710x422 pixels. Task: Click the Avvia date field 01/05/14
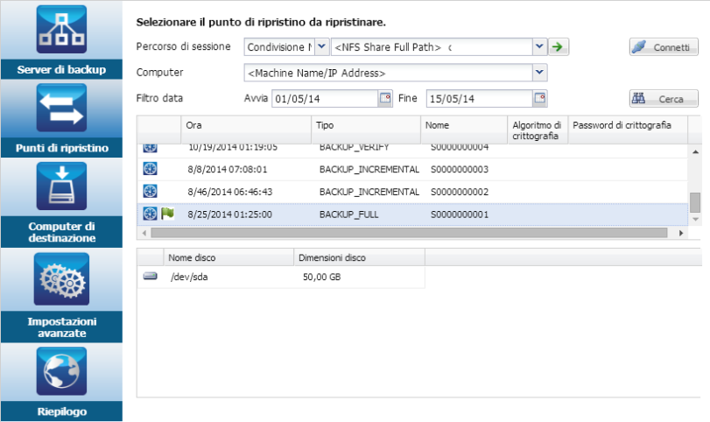pos(325,99)
